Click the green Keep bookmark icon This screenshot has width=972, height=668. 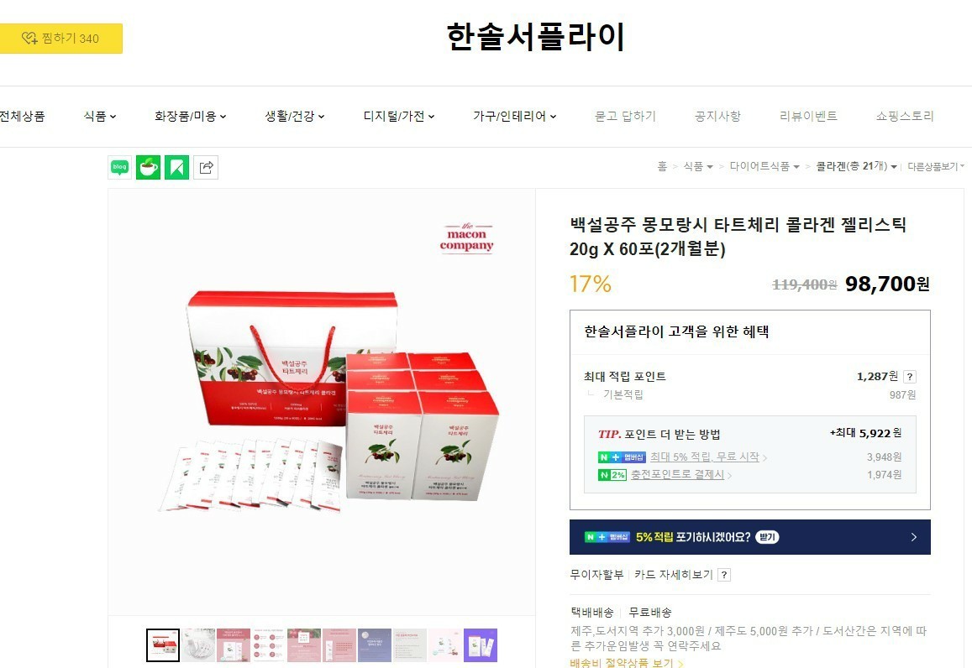[x=176, y=167]
